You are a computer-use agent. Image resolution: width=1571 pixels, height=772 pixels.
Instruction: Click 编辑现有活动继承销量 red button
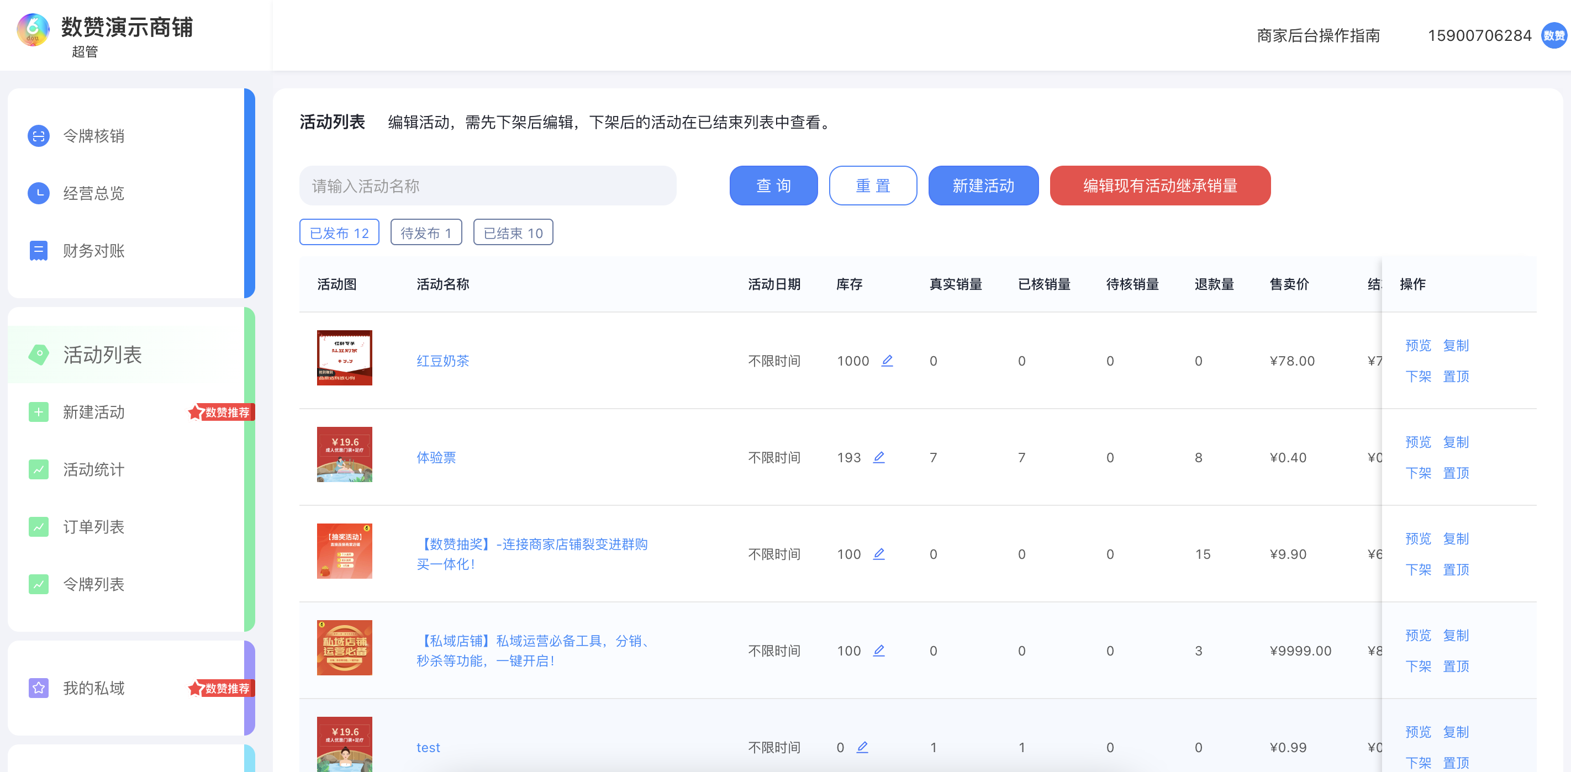[x=1160, y=186]
